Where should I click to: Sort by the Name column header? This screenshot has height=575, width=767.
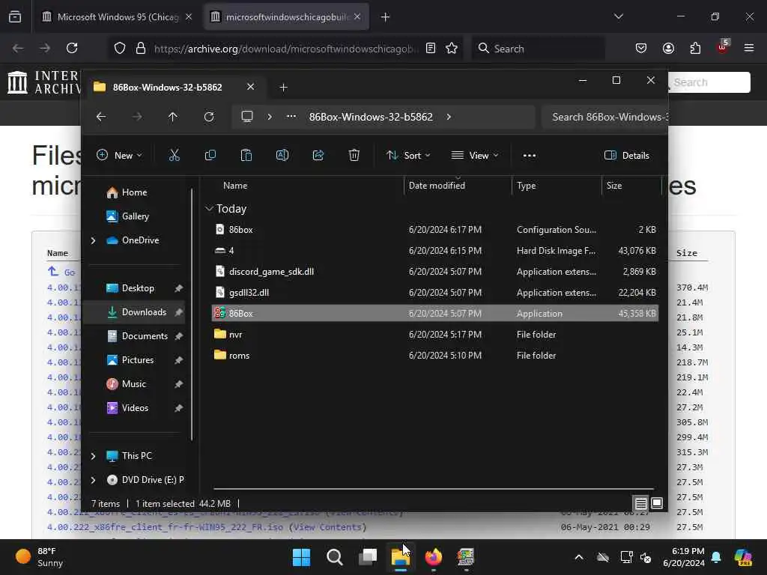(235, 186)
